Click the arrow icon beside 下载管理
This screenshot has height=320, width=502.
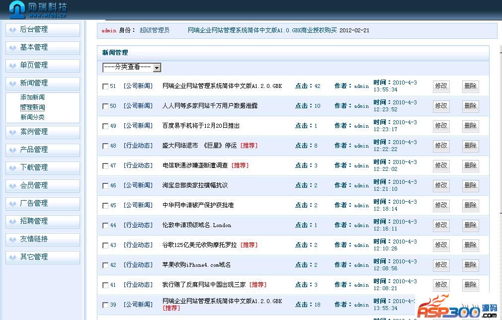click(13, 168)
